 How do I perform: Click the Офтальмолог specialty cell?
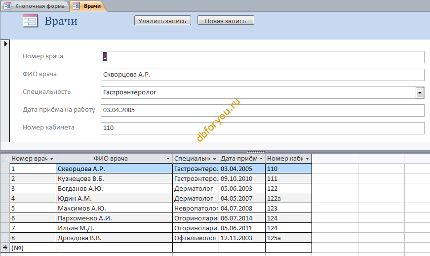coord(196,238)
